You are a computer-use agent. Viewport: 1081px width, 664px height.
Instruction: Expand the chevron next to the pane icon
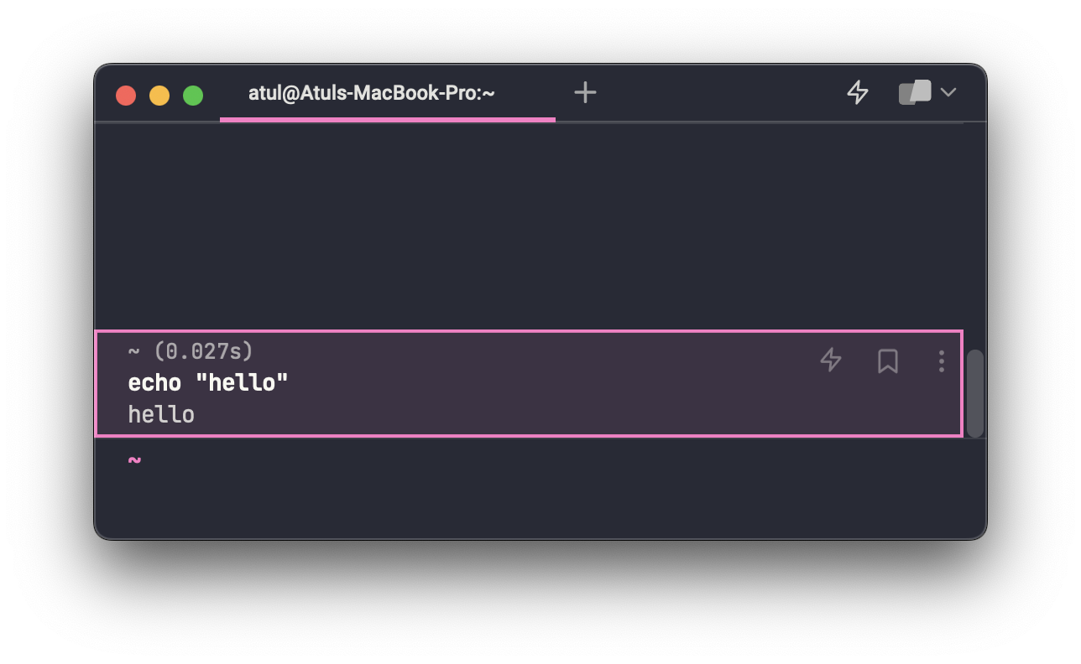point(948,93)
